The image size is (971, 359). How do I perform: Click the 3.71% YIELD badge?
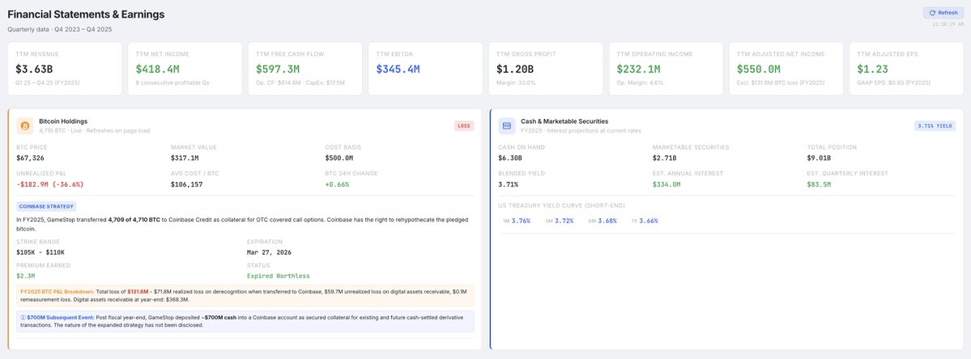[x=935, y=125]
